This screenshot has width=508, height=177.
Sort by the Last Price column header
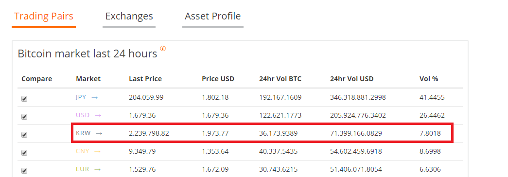pos(145,79)
